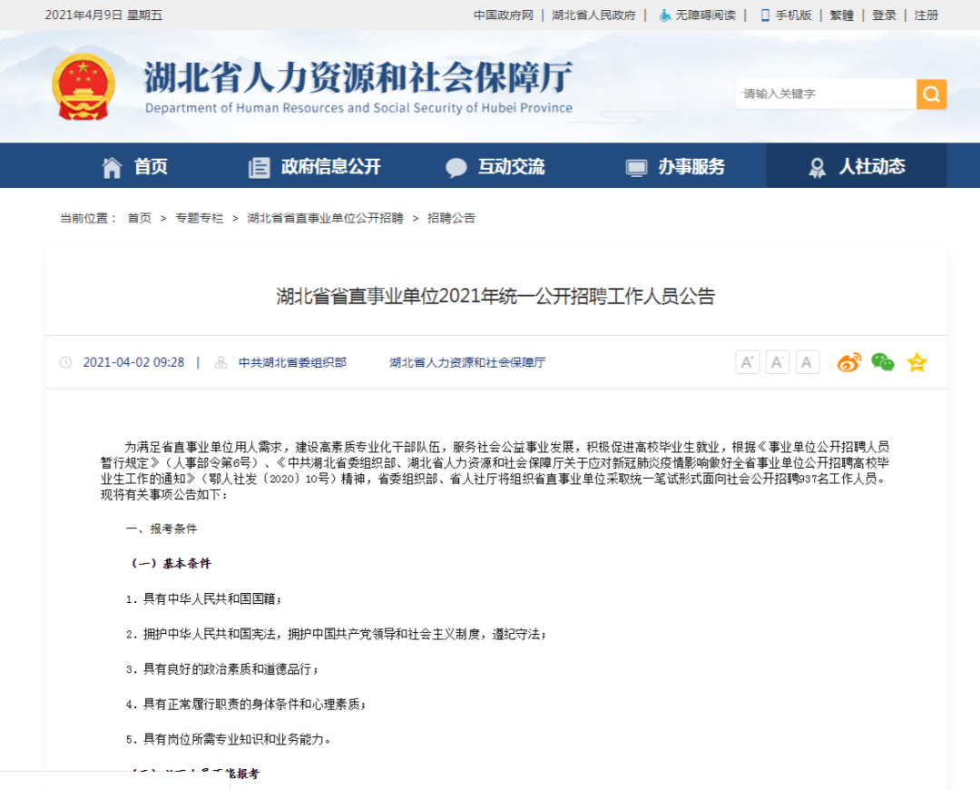The height and width of the screenshot is (790, 980).
Task: Click the national emblem logo
Action: (x=83, y=87)
